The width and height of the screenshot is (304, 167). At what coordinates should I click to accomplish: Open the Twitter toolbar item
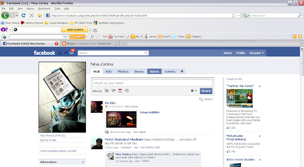click(x=178, y=36)
